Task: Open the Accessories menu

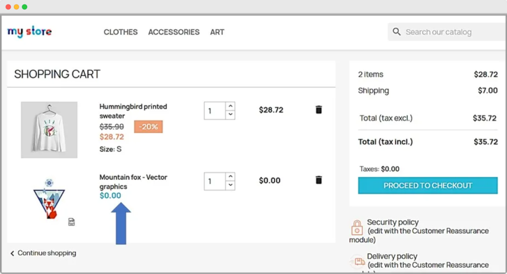Action: click(x=174, y=32)
